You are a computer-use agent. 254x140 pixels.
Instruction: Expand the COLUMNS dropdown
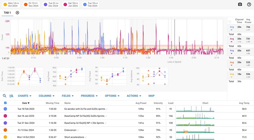46,96
